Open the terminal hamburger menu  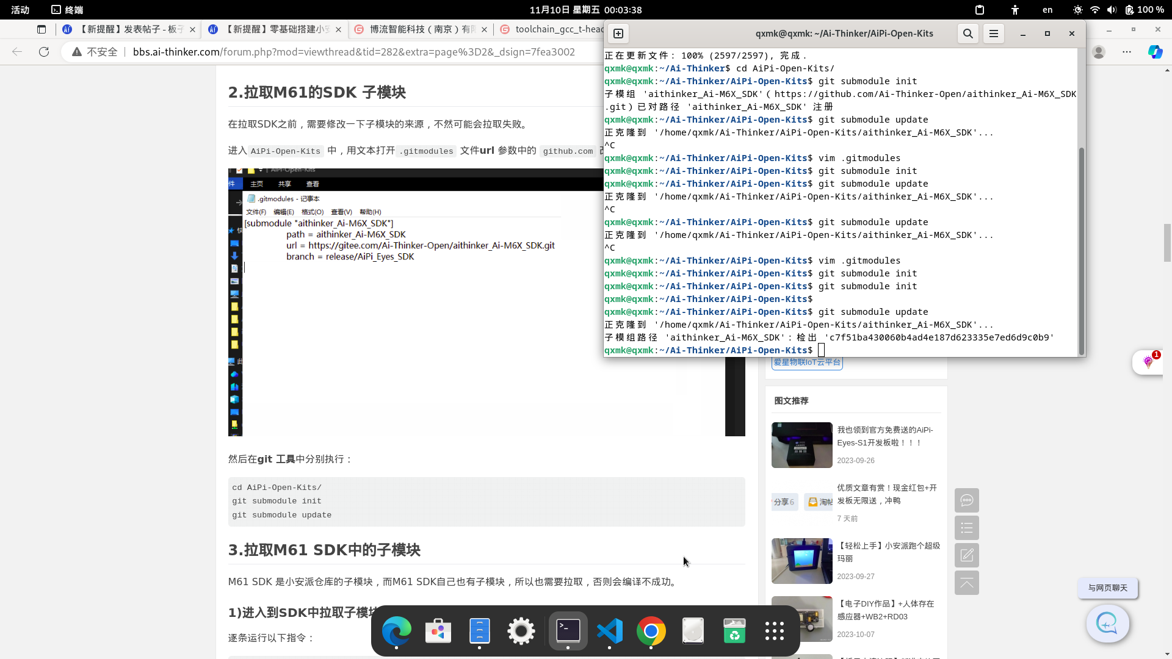994,34
